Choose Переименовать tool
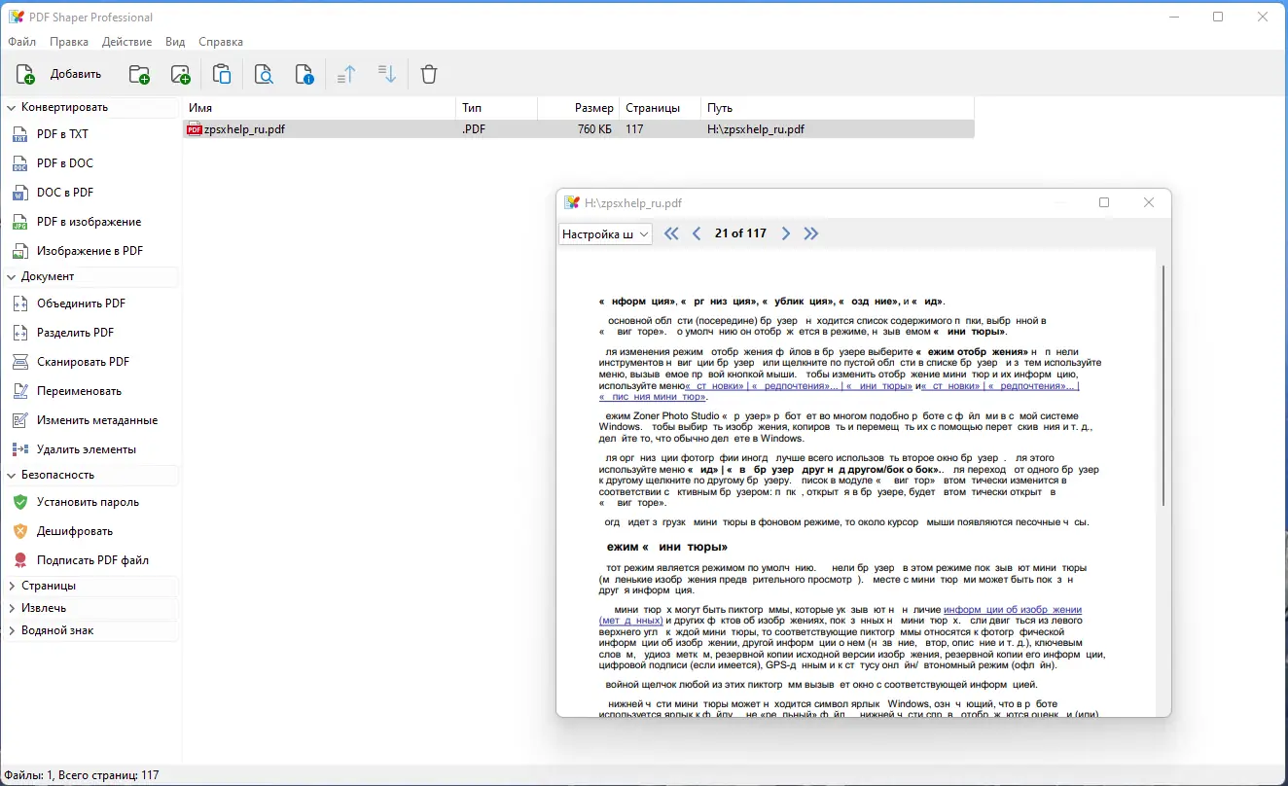The image size is (1288, 786). pyautogui.click(x=79, y=391)
